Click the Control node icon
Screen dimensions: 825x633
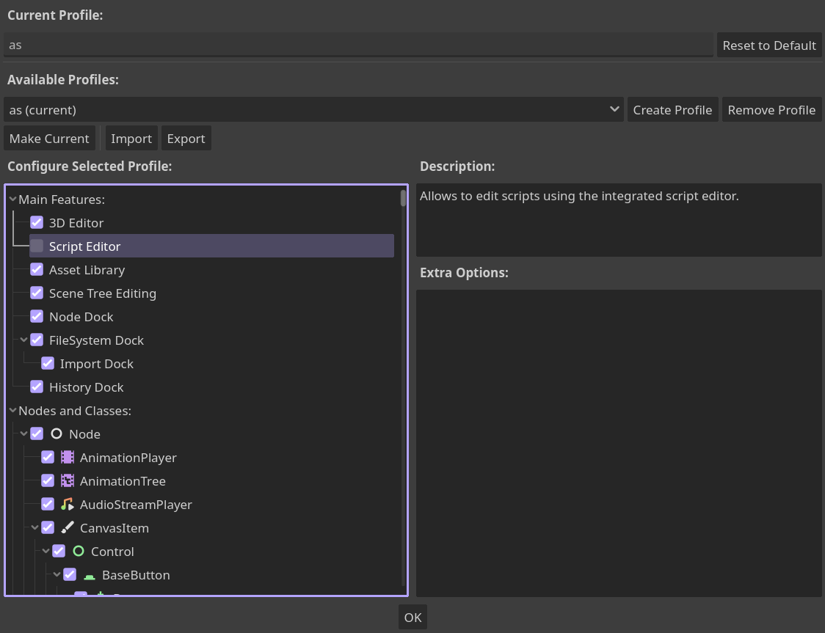(x=79, y=551)
